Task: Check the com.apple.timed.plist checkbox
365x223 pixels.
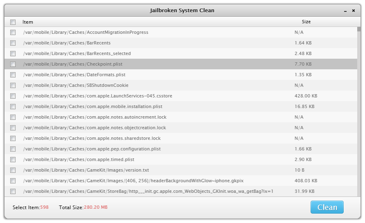Action: tap(13, 159)
